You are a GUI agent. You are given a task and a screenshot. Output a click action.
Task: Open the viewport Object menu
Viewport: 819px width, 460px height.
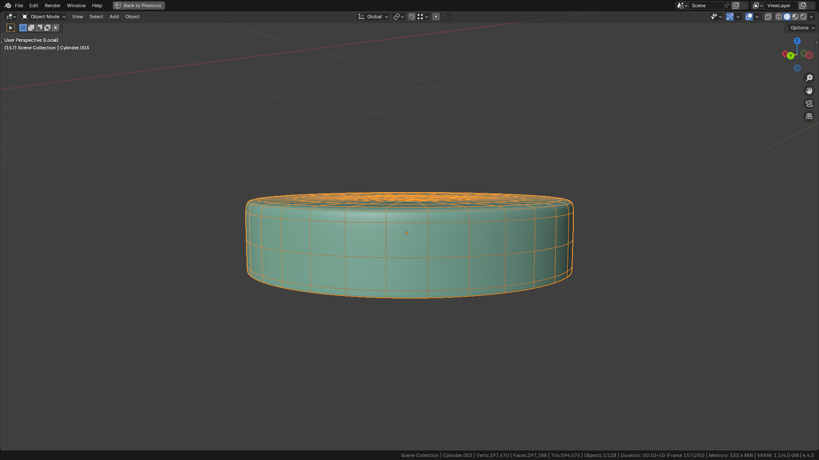132,17
